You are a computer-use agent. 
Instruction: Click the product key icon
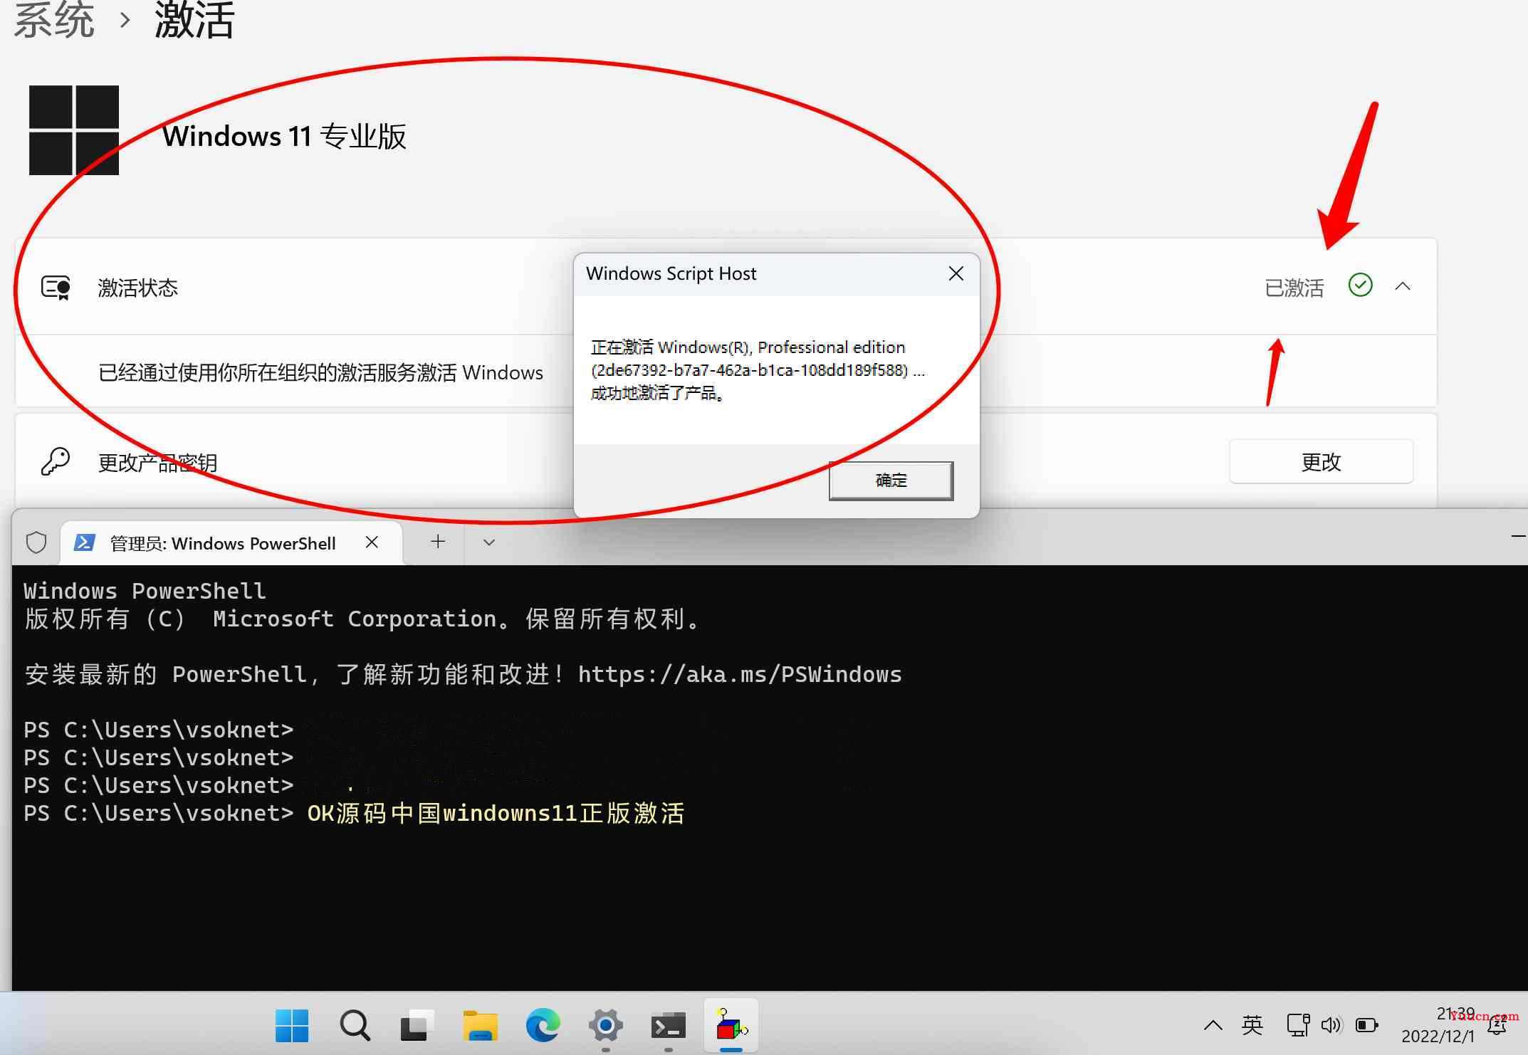56,461
